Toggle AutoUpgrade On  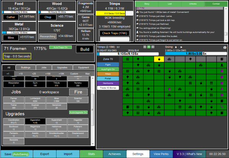[x=78, y=113]
